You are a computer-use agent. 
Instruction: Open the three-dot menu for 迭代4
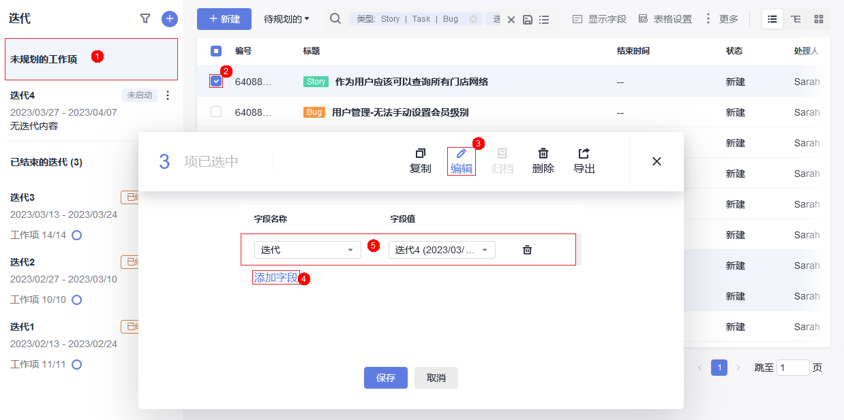(x=168, y=95)
